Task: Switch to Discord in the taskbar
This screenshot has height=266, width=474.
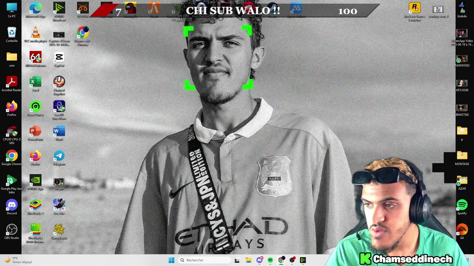Action: pyautogui.click(x=260, y=260)
